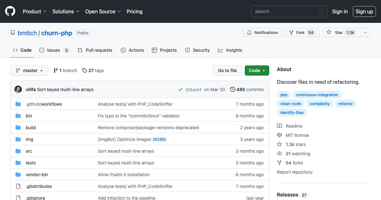Open the src folder icon

pos(18,151)
